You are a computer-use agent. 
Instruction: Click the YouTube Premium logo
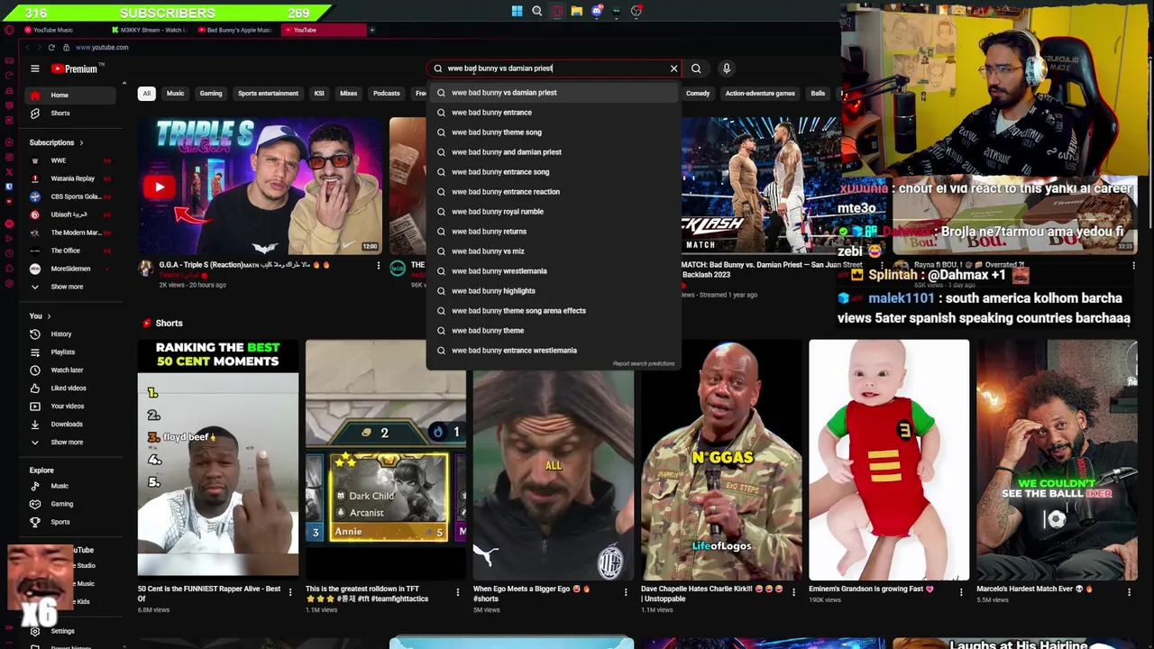(x=76, y=69)
